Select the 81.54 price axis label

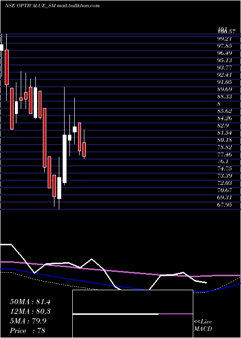point(225,133)
